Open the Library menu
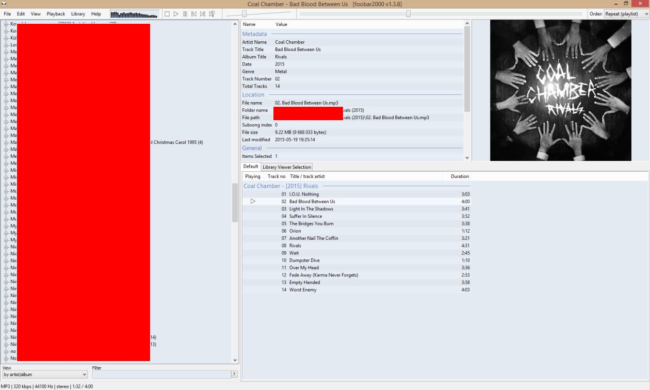 tap(78, 14)
